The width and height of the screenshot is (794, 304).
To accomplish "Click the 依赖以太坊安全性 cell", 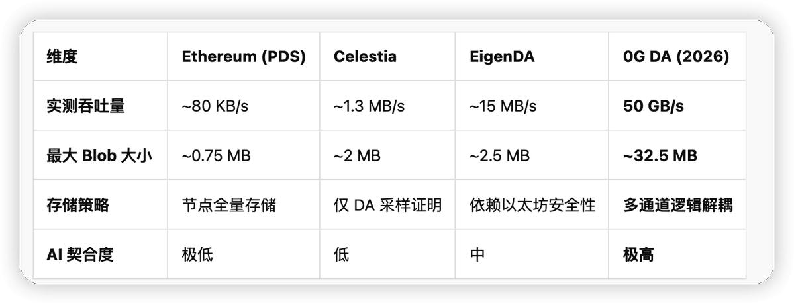I will click(532, 206).
